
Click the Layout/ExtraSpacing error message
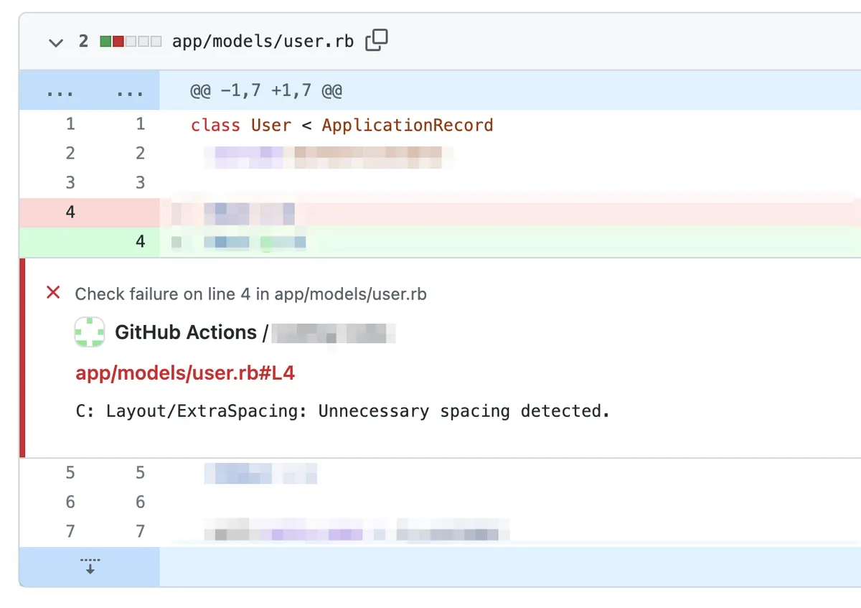342,411
